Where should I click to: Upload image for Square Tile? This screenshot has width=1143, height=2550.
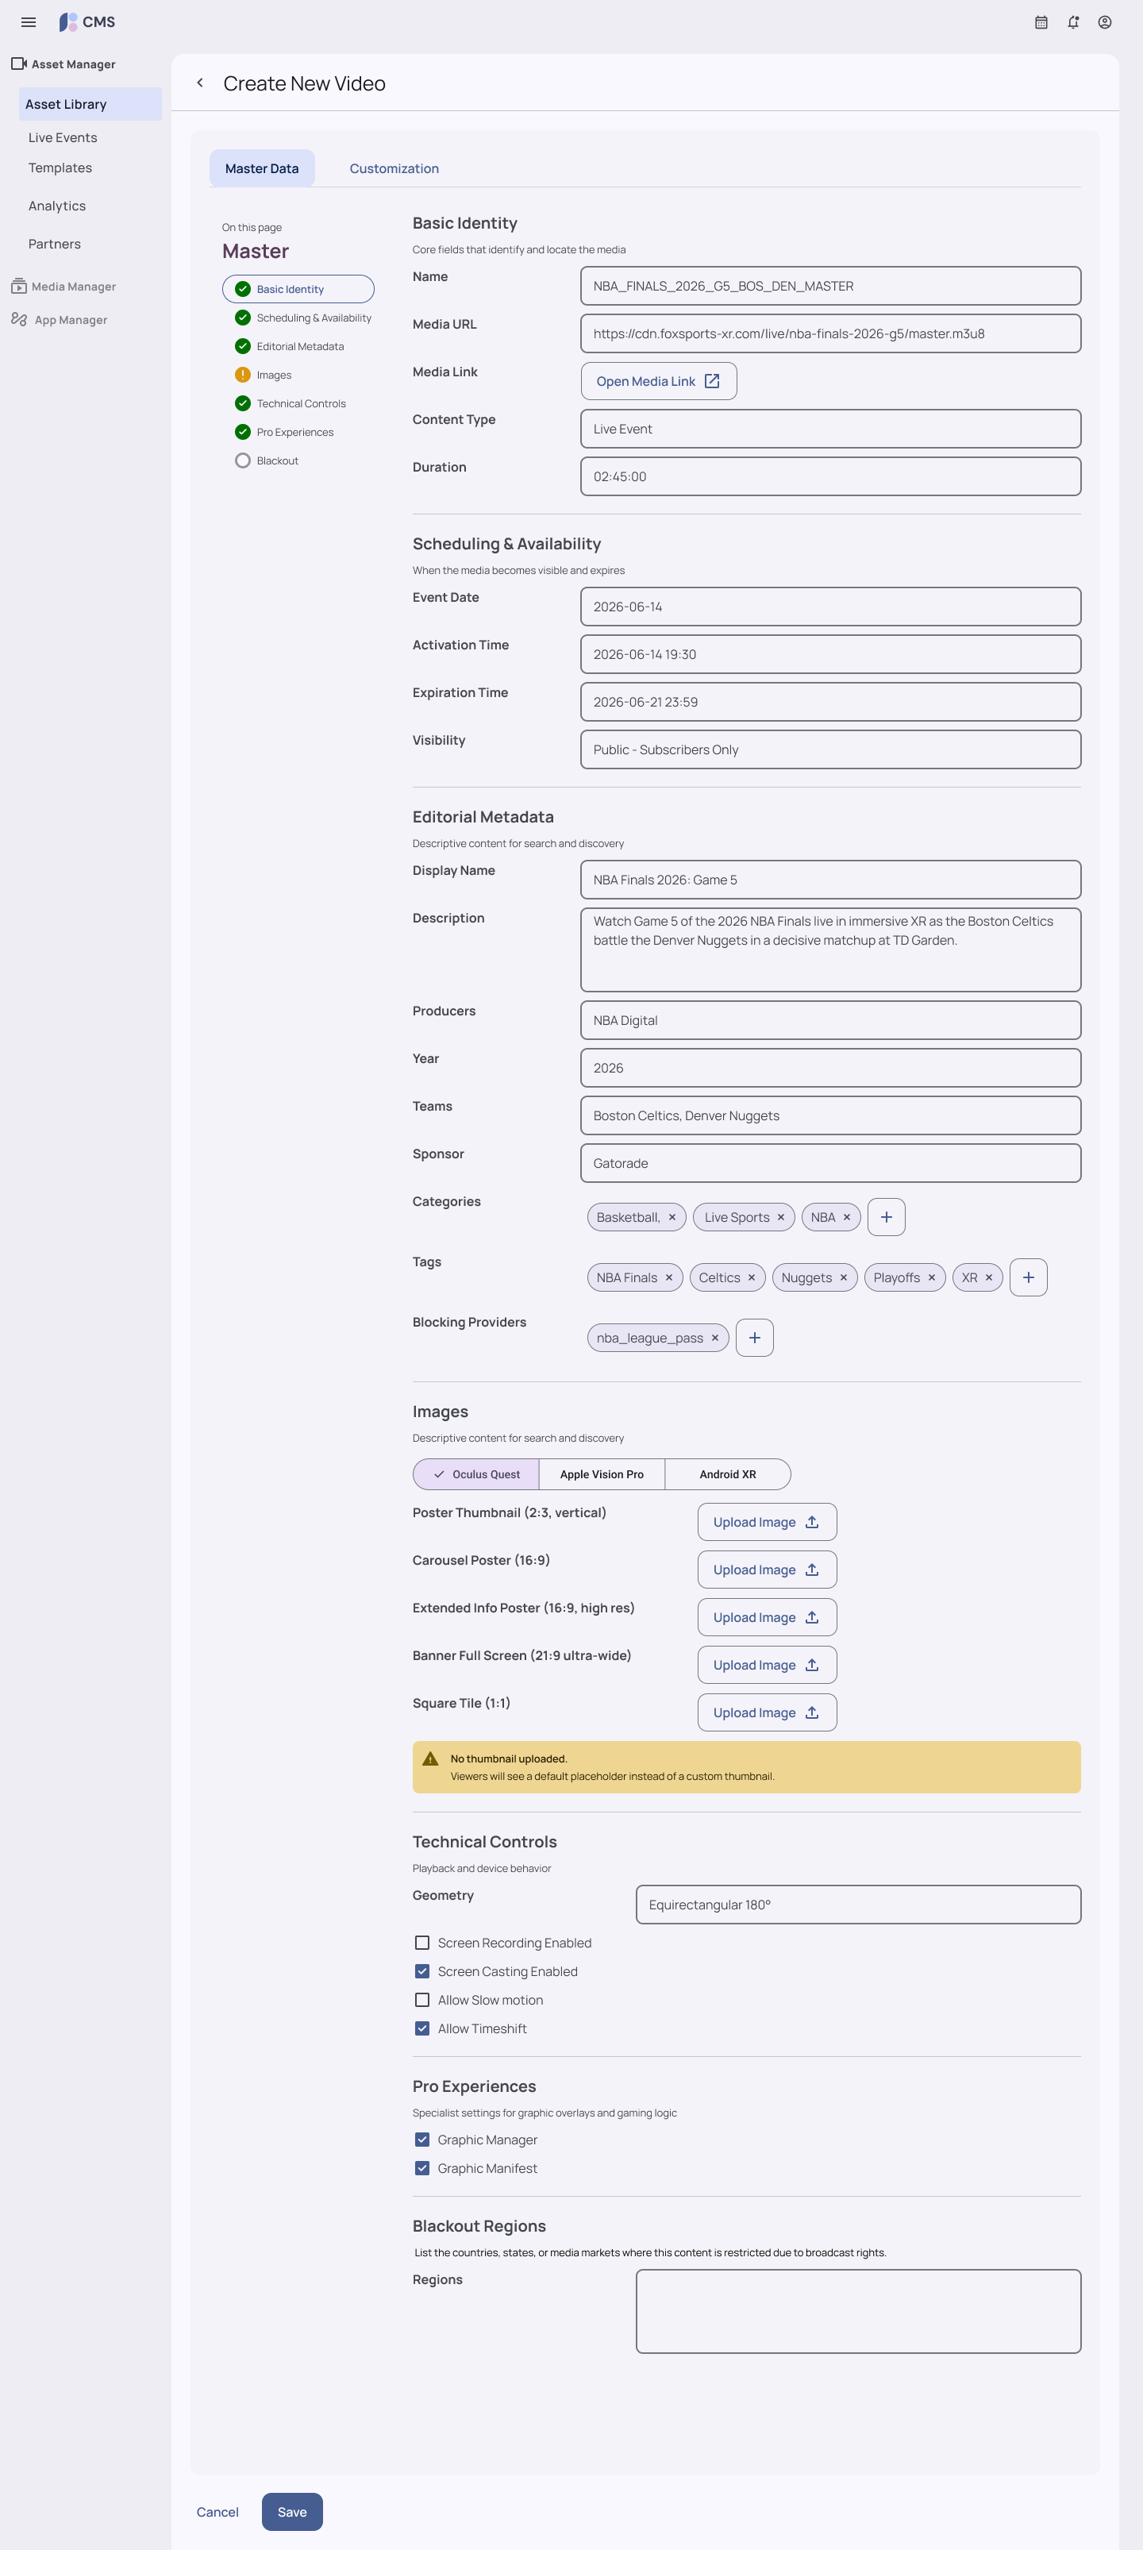(x=767, y=1712)
